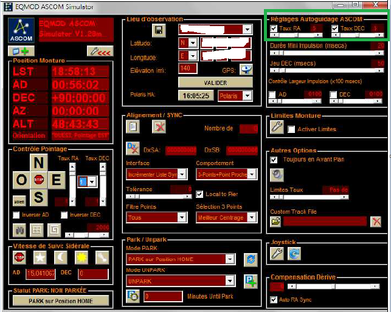Click the P plus icon beside Mode UNPARK

click(x=251, y=282)
